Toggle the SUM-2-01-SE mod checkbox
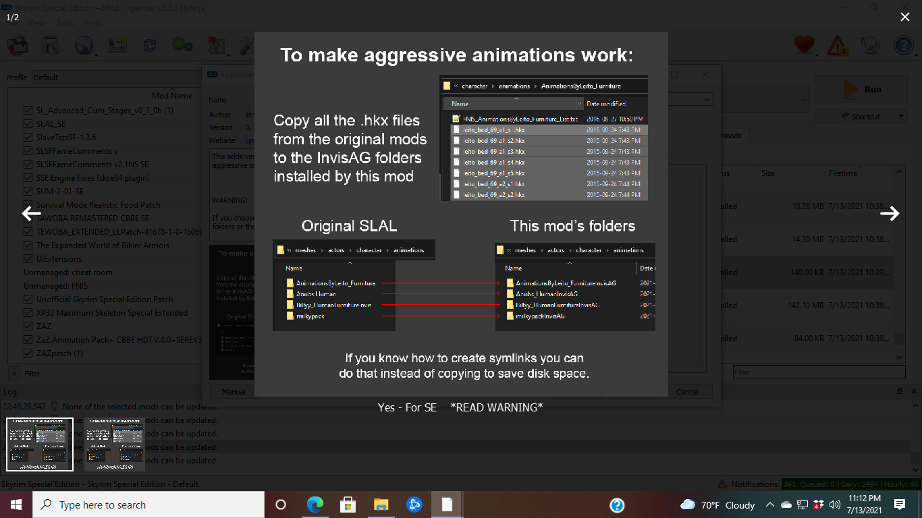The image size is (922, 518). pos(28,192)
